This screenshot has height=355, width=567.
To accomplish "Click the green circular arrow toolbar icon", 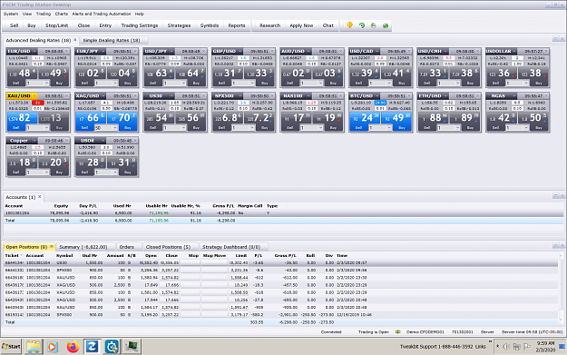I will (362, 25).
